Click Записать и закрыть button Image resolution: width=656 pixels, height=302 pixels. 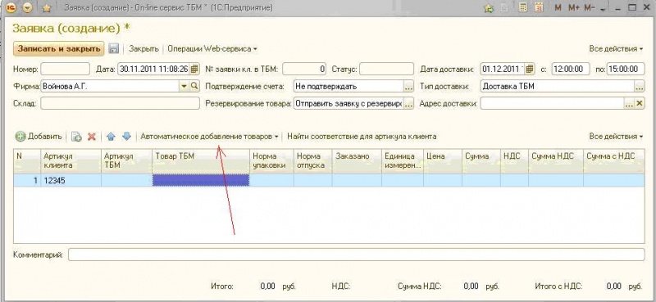point(58,48)
